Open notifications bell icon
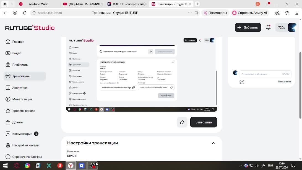Screen dimensions: 302x170 268,27
